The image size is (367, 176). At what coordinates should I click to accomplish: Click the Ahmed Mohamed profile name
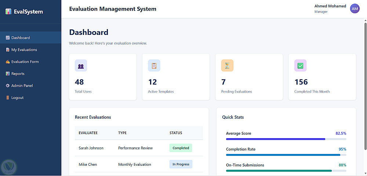pos(330,6)
